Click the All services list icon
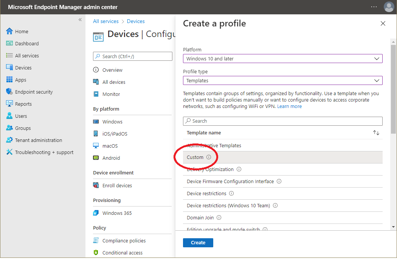 pyautogui.click(x=9, y=55)
